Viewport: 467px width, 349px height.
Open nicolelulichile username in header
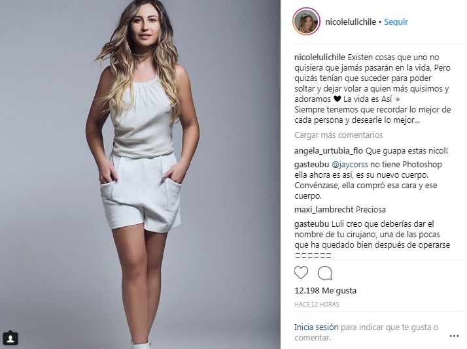pos(351,22)
